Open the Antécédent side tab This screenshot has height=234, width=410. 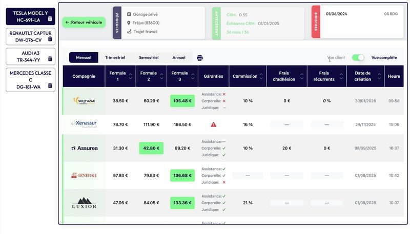[x=216, y=23]
